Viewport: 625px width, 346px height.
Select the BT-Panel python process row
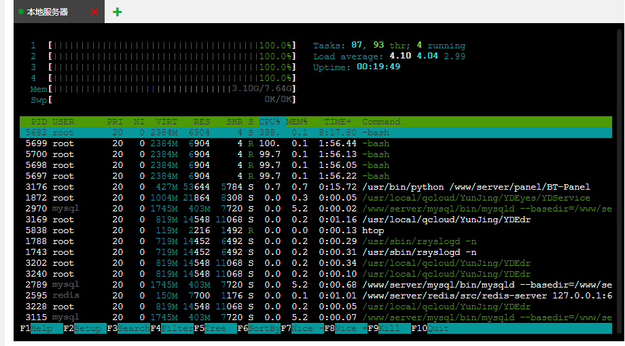tap(316, 187)
